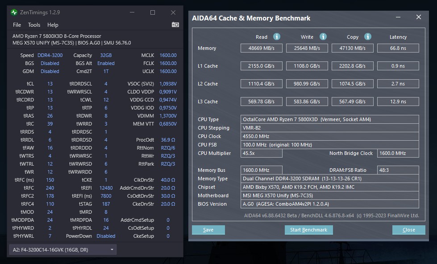
Task: Open the File menu in ZenTimings
Action: coord(17,25)
